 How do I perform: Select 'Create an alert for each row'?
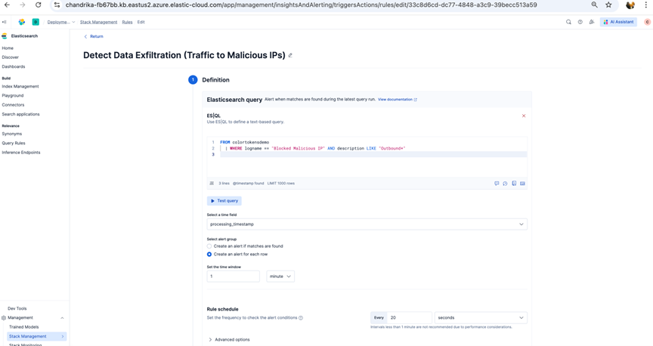tap(209, 254)
